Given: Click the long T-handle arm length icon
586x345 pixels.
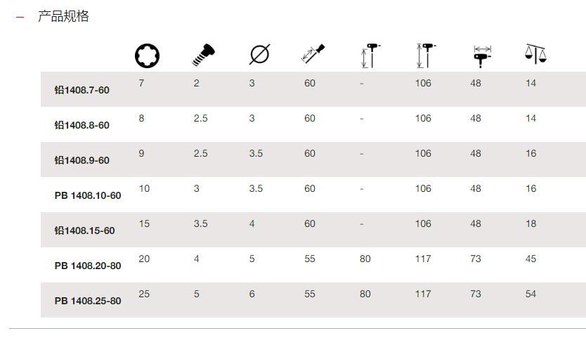Looking at the screenshot, I should pyautogui.click(x=426, y=56).
